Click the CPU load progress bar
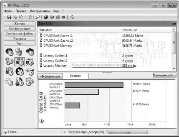Viewport: 179px width, 137px height. (128, 132)
